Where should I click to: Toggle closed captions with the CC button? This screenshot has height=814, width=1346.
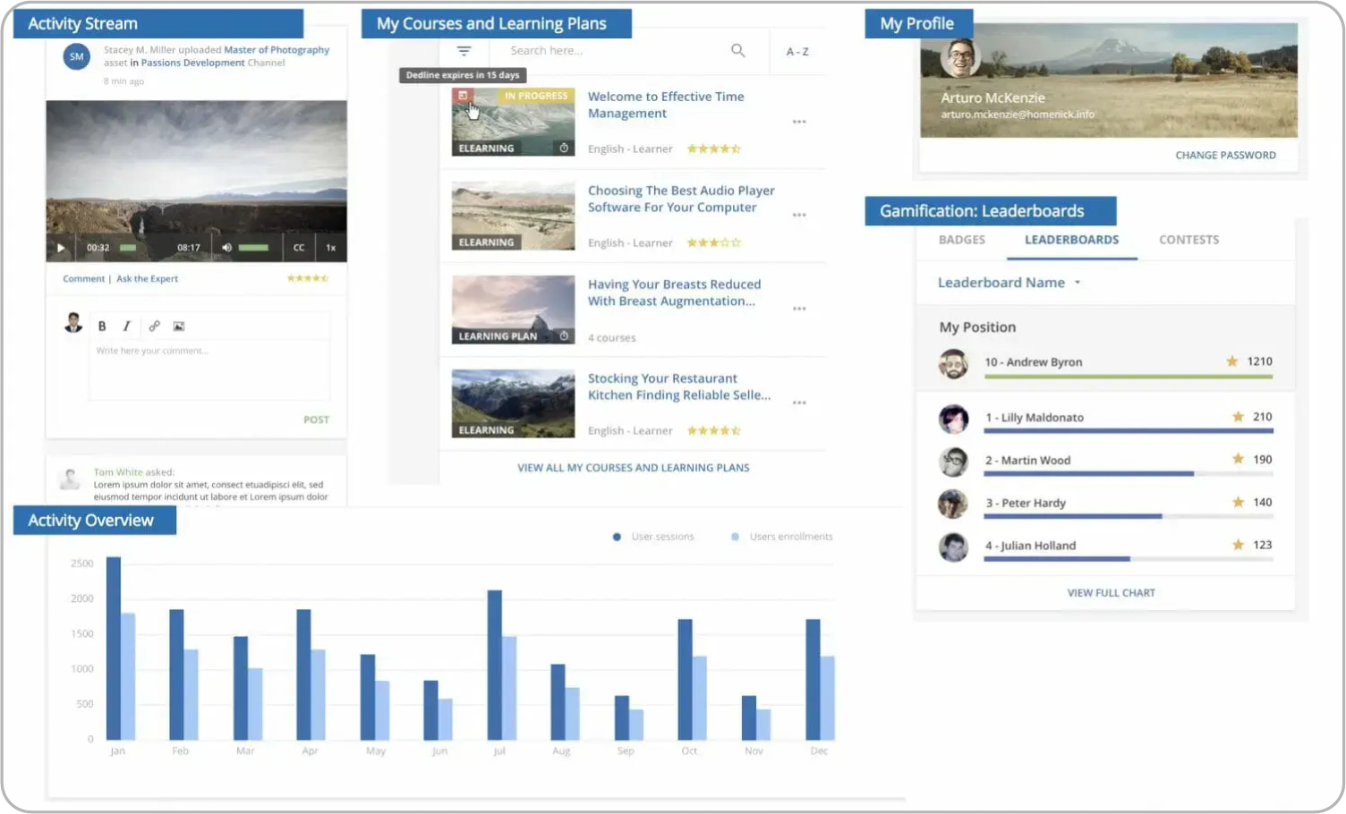pos(299,248)
